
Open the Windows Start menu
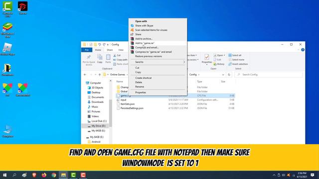pyautogui.click(x=4, y=175)
